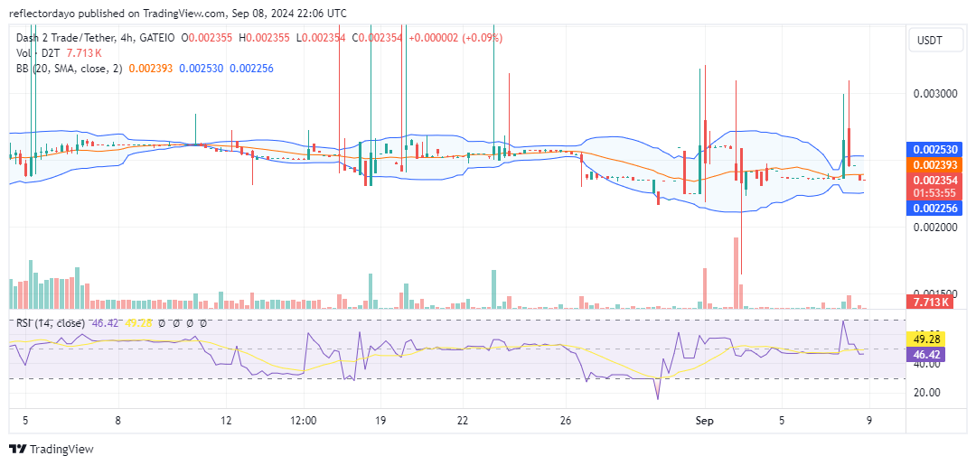Click the blue 0.002530 value in BB legend
This screenshot has height=465, width=976.
[x=200, y=69]
